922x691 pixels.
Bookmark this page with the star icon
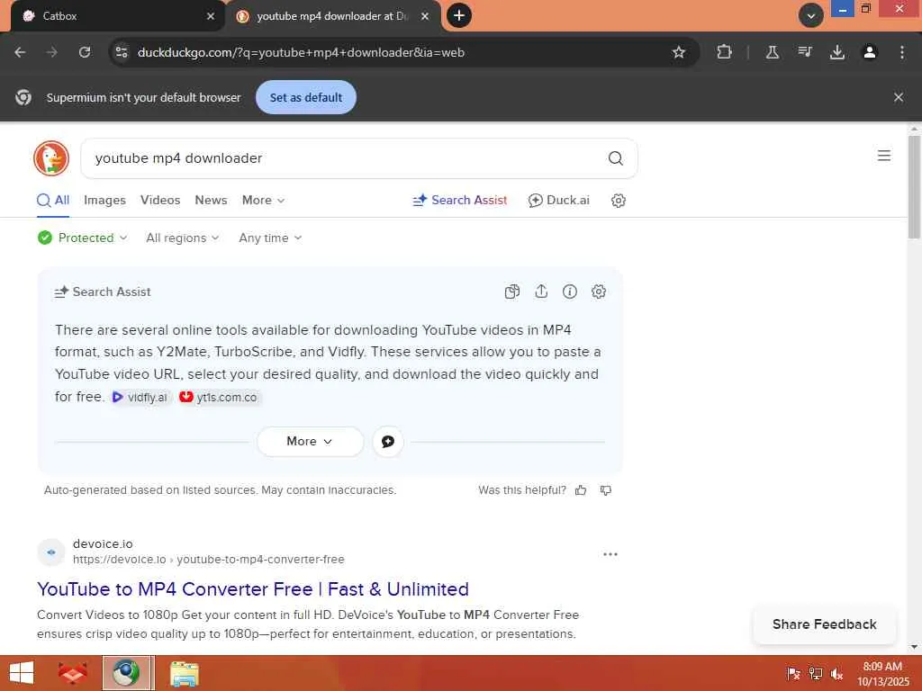click(x=679, y=52)
